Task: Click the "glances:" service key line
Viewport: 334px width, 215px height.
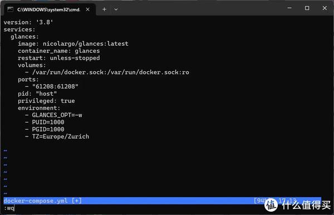Action: click(x=24, y=37)
